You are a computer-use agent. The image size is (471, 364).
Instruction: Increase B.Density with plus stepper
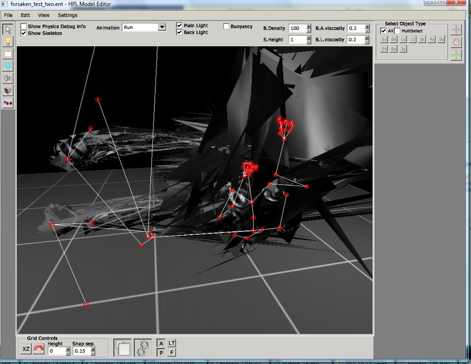309,26
